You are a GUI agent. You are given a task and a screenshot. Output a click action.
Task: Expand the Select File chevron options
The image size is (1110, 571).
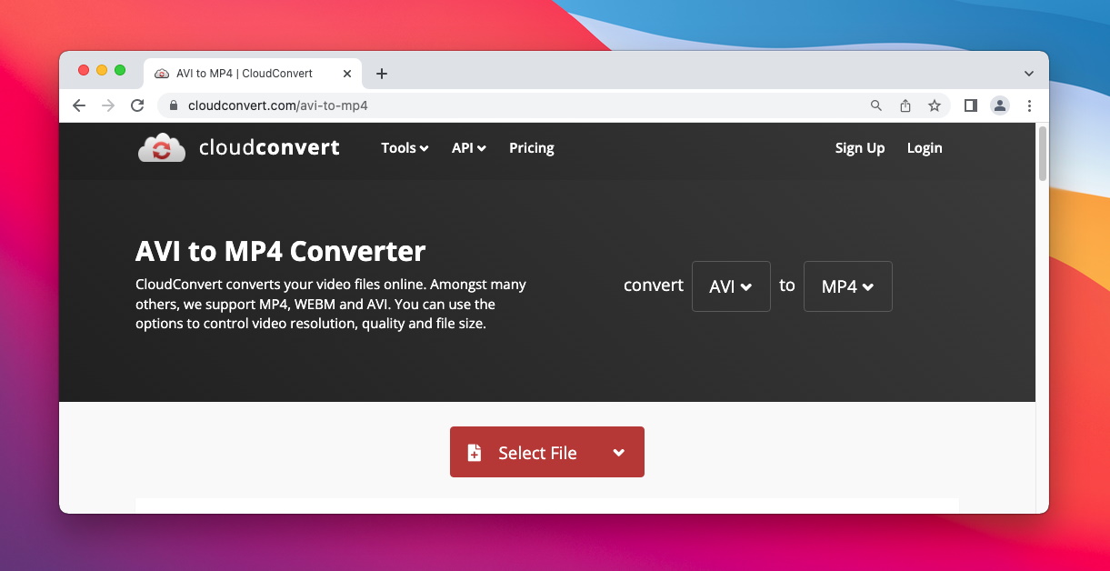click(x=618, y=452)
